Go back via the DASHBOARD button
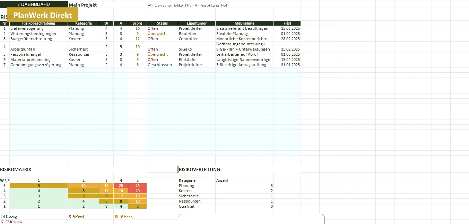The image size is (469, 224). click(34, 5)
